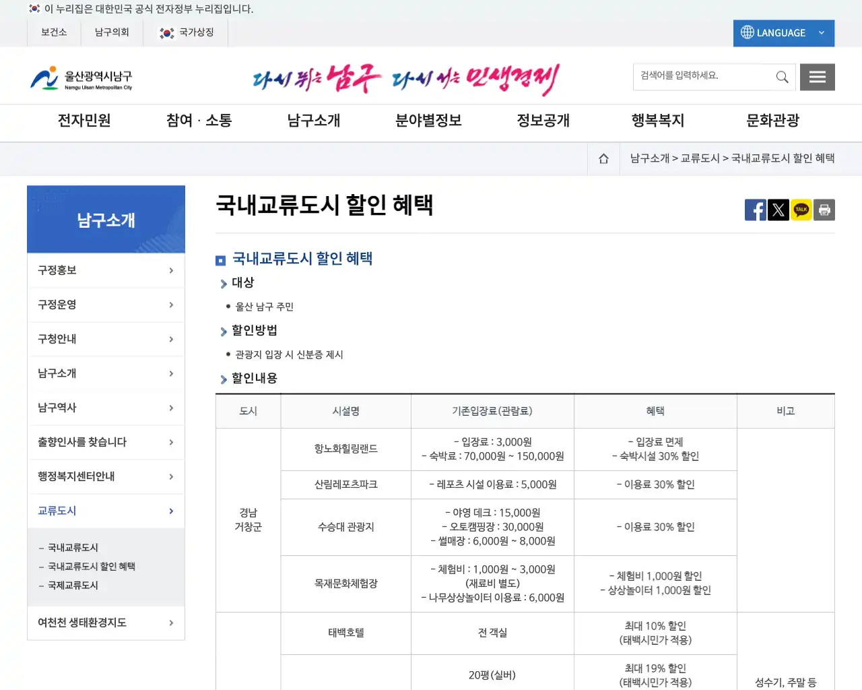
Task: Expand 구정운영 sidebar chevron
Action: point(171,305)
